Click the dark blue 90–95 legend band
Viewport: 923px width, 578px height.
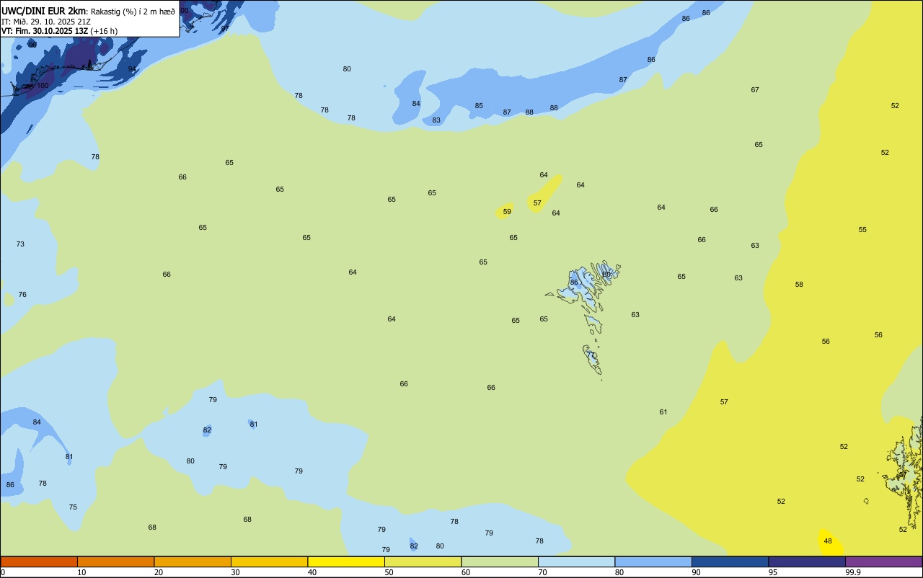(730, 561)
